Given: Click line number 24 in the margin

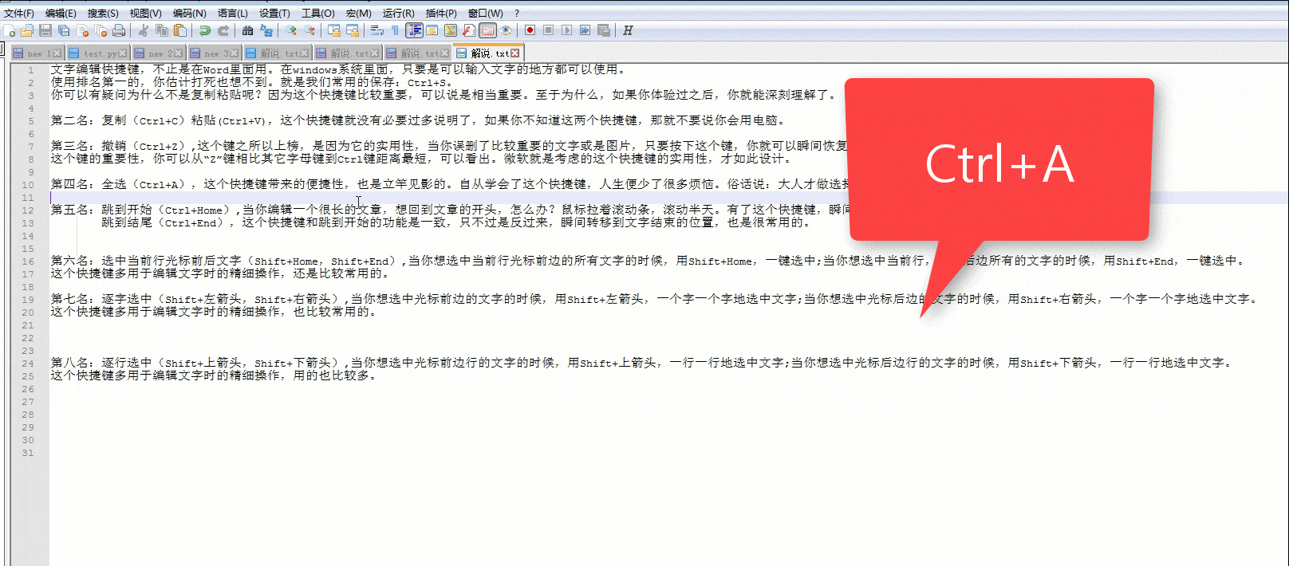Looking at the screenshot, I should (x=28, y=364).
